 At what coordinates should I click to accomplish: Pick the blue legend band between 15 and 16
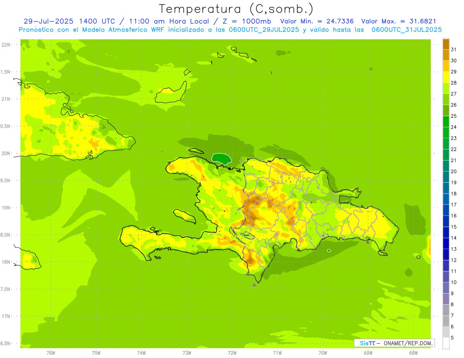point(446,221)
